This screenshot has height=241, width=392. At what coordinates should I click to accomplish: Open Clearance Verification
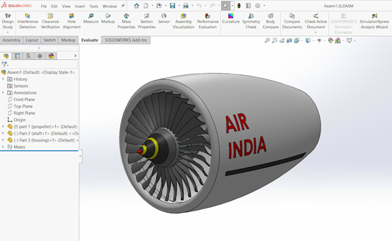point(50,21)
